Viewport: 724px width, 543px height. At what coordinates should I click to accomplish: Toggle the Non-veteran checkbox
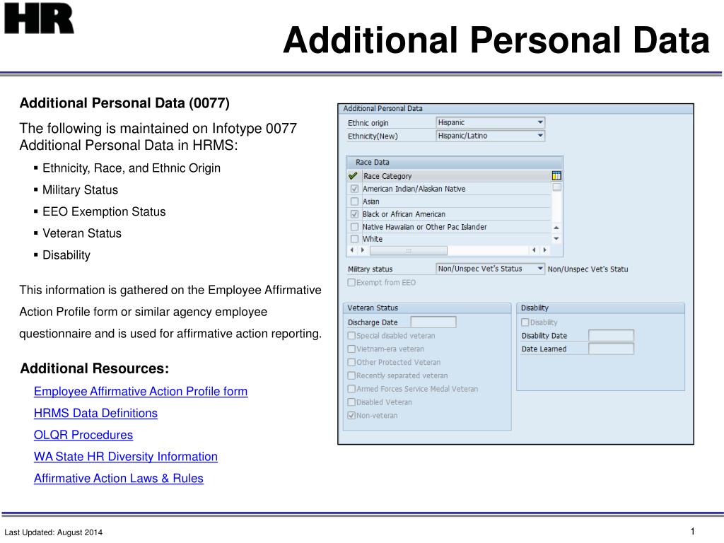351,416
